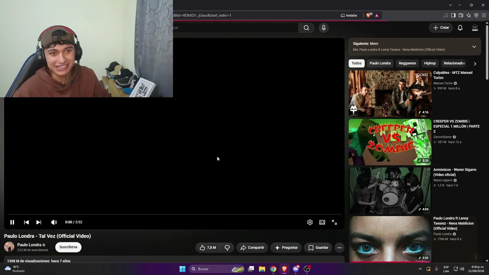
Task: Skip to the next video
Action: point(39,222)
